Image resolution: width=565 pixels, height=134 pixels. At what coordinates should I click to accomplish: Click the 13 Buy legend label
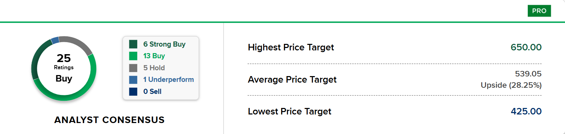(x=154, y=56)
